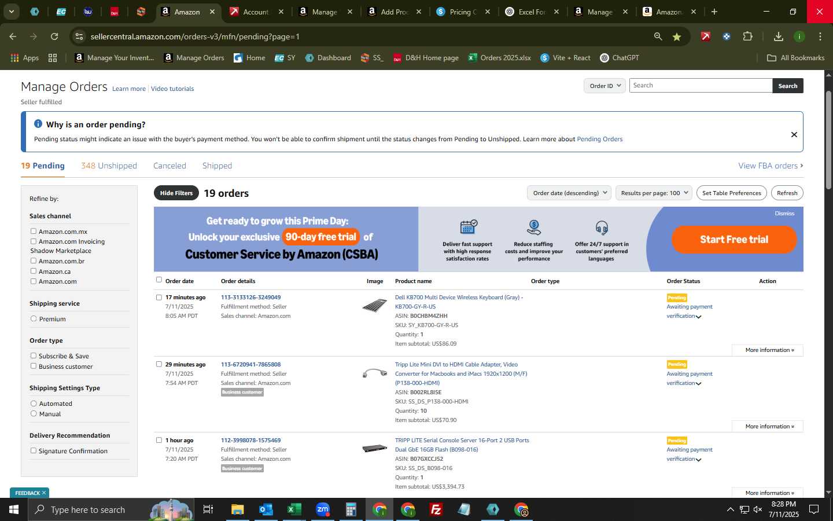Open Excel from taskbar

(x=294, y=509)
